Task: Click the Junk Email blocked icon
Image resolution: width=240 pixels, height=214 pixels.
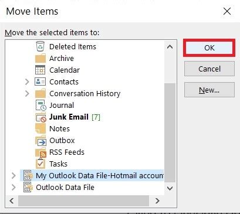Action: [40, 117]
